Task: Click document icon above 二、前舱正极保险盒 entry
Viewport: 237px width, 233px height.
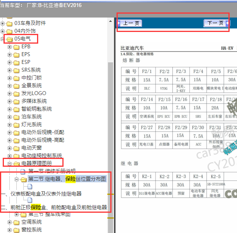Action: 30,200
